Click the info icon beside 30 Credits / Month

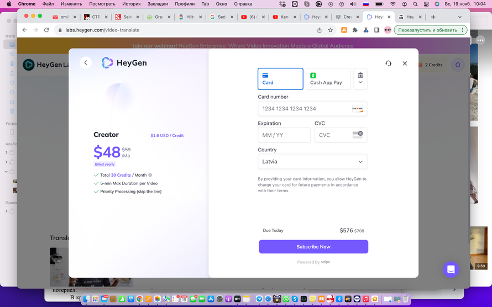pos(150,175)
